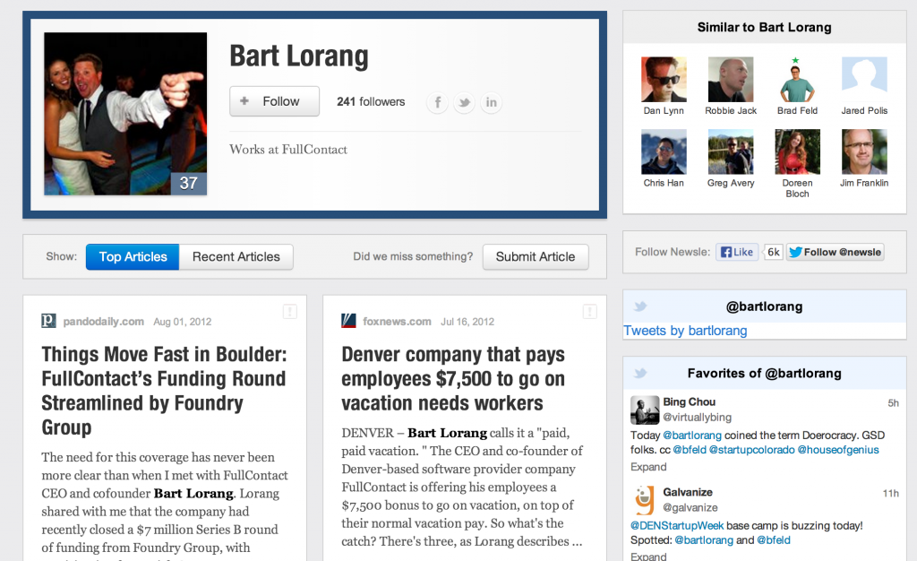View Brad Feld's profile thumbnail
Screen dimensions: 917x561
(x=797, y=80)
